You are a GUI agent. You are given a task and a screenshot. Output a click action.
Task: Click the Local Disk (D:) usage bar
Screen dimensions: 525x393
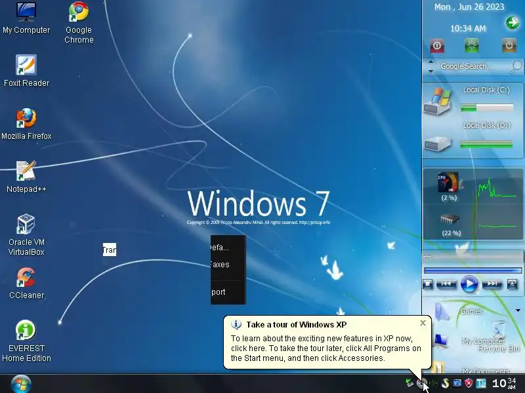pos(486,144)
